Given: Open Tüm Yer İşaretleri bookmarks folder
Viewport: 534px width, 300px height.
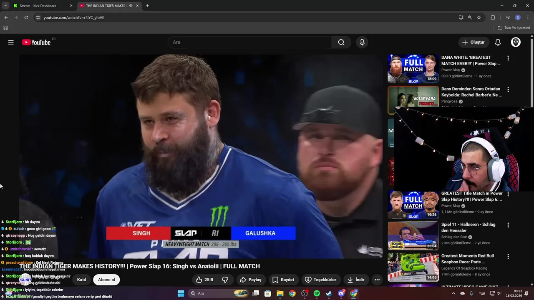Looking at the screenshot, I should coord(514,28).
